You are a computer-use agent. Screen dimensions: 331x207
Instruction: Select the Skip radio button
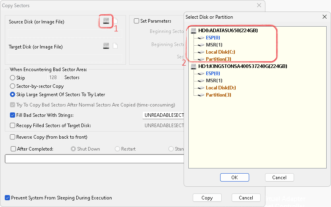(x=13, y=78)
